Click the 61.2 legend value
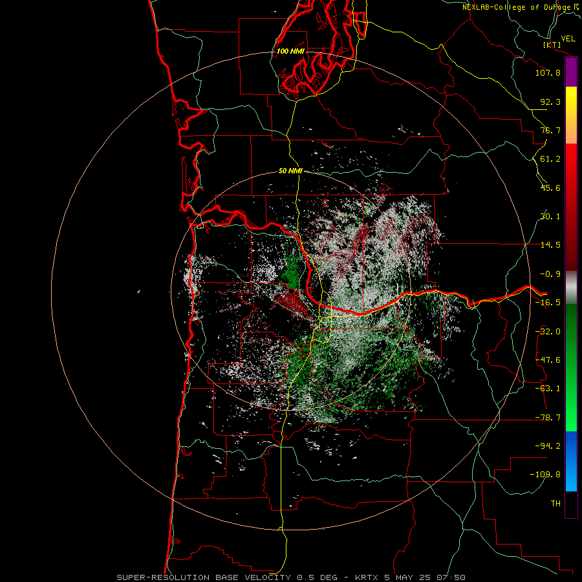This screenshot has width=582, height=582. coord(550,159)
